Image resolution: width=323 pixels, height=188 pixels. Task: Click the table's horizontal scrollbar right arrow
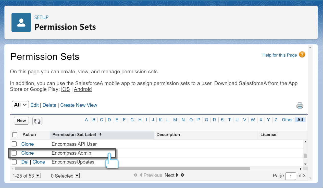301,169
